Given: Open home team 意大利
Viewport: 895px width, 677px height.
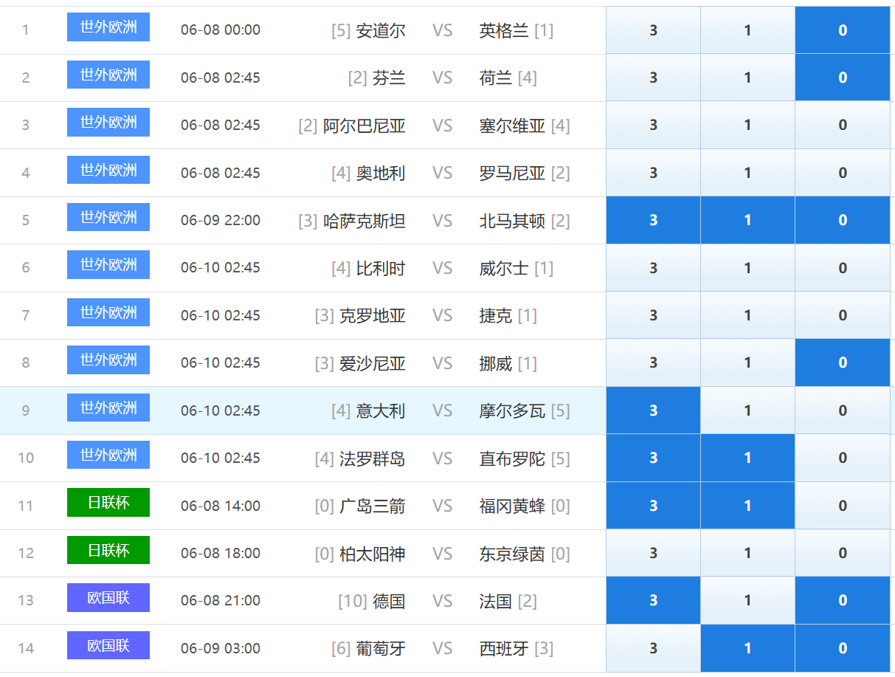Looking at the screenshot, I should pos(381,410).
